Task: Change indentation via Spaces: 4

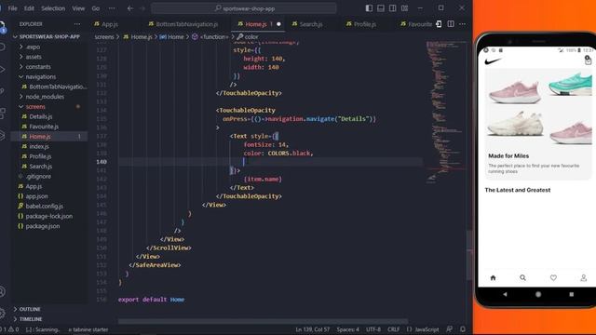Action: 347,329
